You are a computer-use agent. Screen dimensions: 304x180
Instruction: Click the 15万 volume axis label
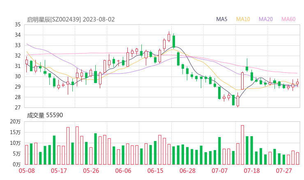15,133
